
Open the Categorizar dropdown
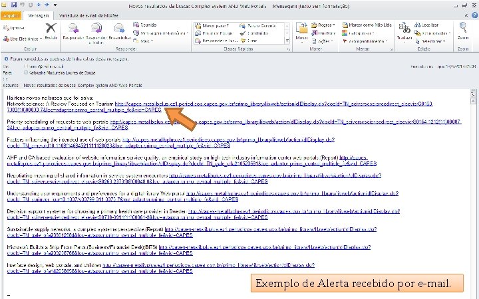click(358, 33)
